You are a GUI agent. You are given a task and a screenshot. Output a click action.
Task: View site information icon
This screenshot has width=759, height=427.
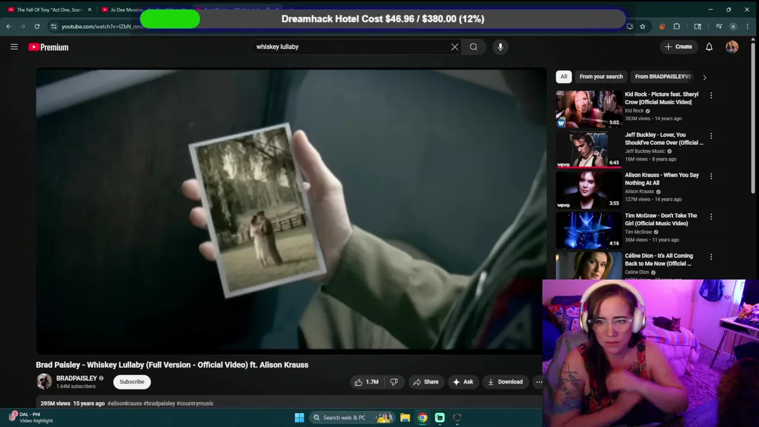point(53,26)
